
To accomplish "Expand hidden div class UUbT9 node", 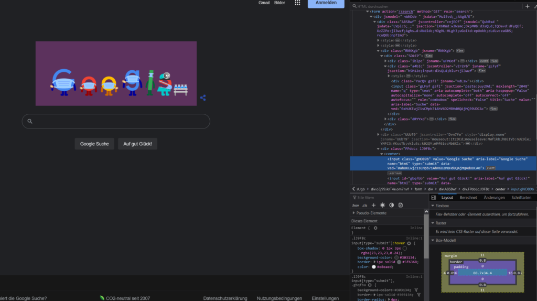I will pos(378,135).
